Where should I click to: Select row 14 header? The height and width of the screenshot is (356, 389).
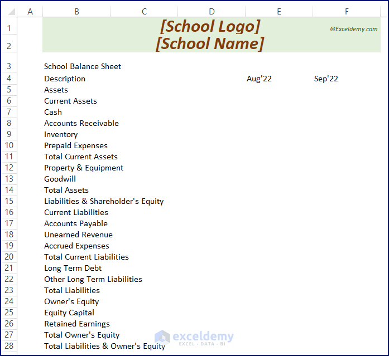(9, 190)
